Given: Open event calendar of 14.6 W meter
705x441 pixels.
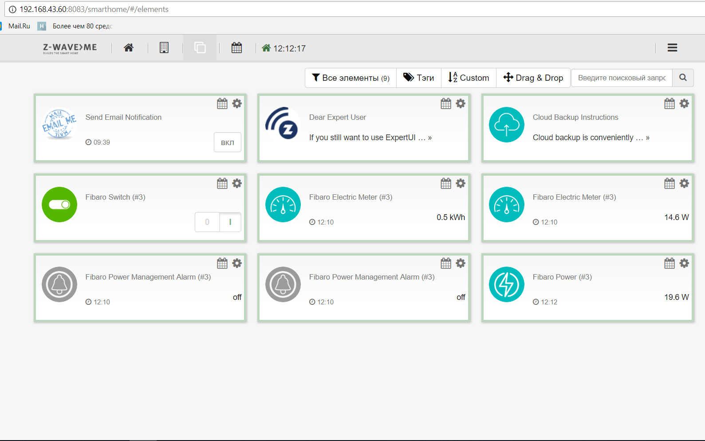Looking at the screenshot, I should click(670, 183).
